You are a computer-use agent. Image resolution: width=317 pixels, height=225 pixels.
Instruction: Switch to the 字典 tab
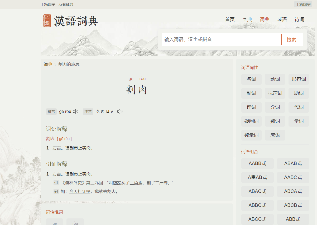coord(247,19)
